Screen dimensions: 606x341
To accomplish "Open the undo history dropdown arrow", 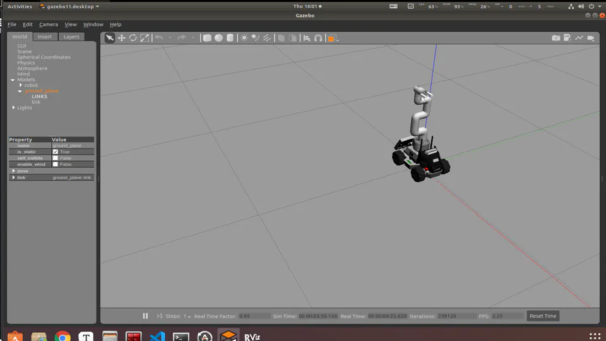I will coord(170,38).
